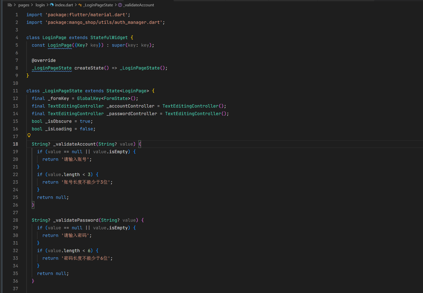
Task: Click the string '密码长度不能少于6位' on line 33
Action: point(86,258)
